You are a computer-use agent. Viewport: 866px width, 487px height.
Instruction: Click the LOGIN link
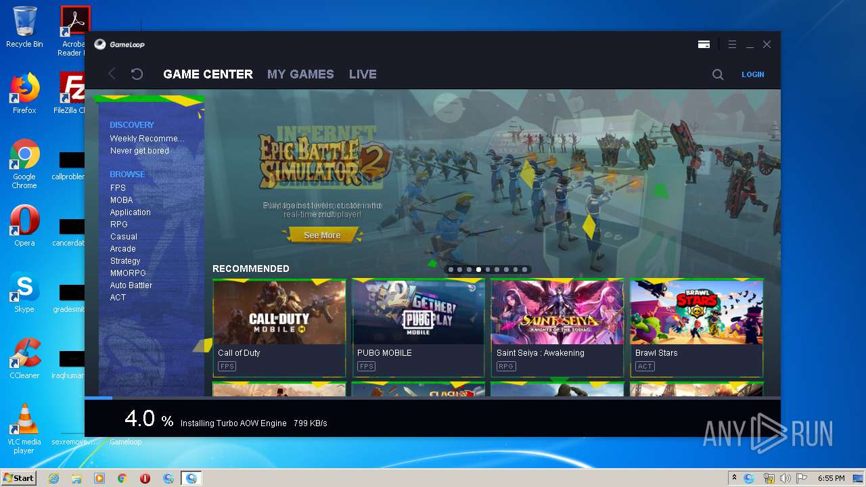pos(753,74)
